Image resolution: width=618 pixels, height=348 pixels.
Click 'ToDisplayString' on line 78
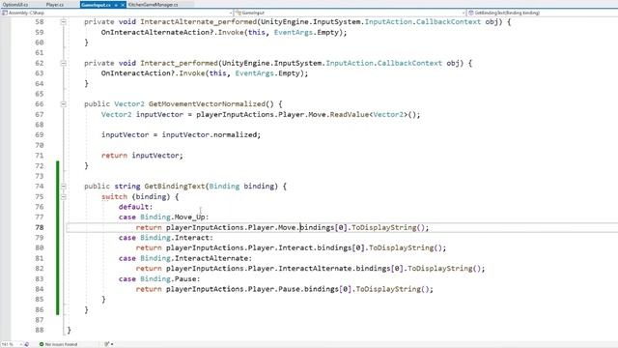[384, 228]
